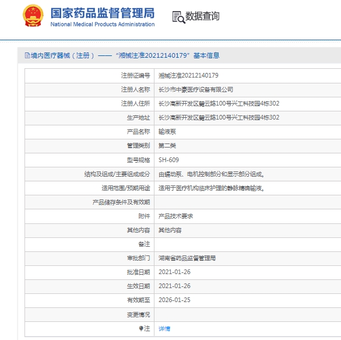This screenshot has height=340, width=341.
Task: Click the 产品名称 label
Action: (x=139, y=132)
